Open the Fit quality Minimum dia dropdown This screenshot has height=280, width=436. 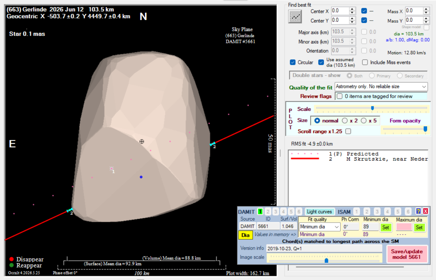(337, 227)
